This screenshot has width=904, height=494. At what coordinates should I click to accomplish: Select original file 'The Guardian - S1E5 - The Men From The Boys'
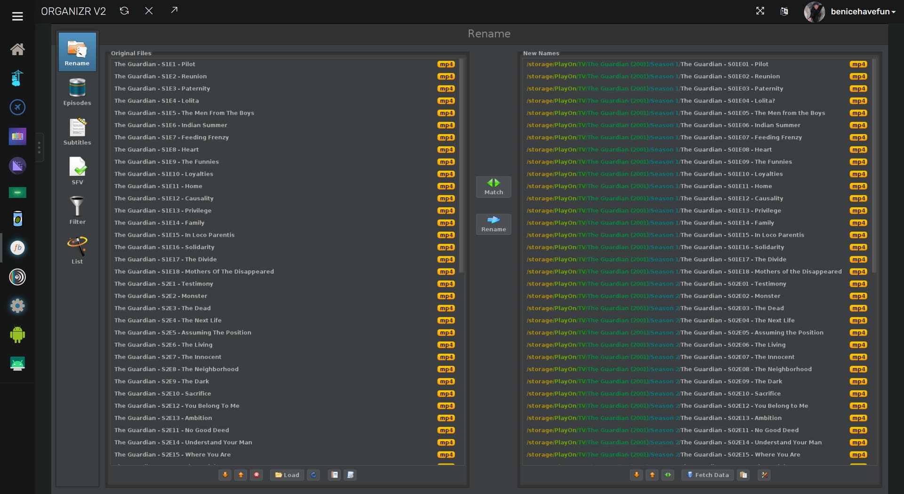click(184, 113)
